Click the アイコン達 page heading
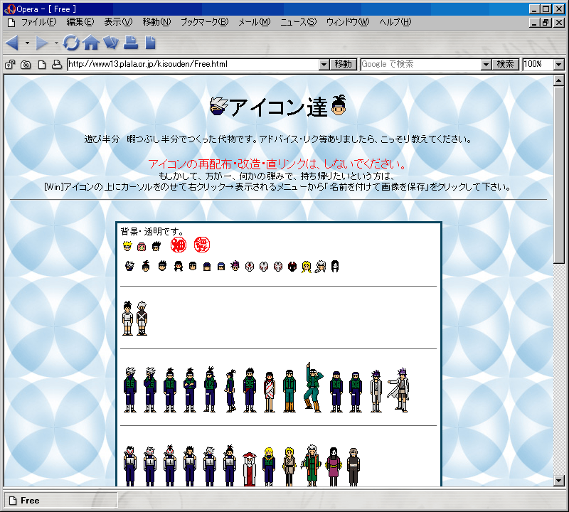The image size is (569, 512). tap(278, 107)
